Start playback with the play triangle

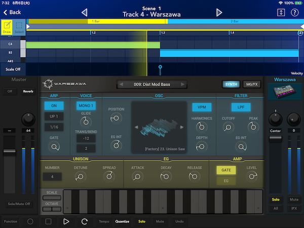coord(66,221)
